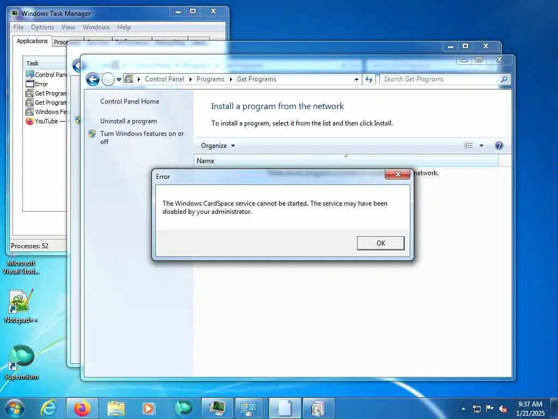Refresh the Get Programs page
Viewport: 558px width, 419px height.
(x=369, y=80)
